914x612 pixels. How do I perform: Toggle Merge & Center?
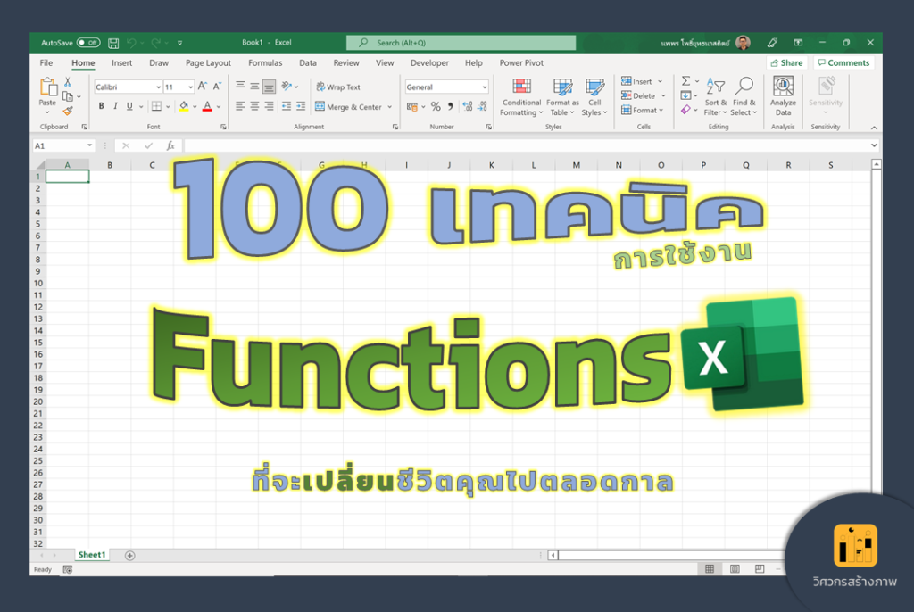349,107
